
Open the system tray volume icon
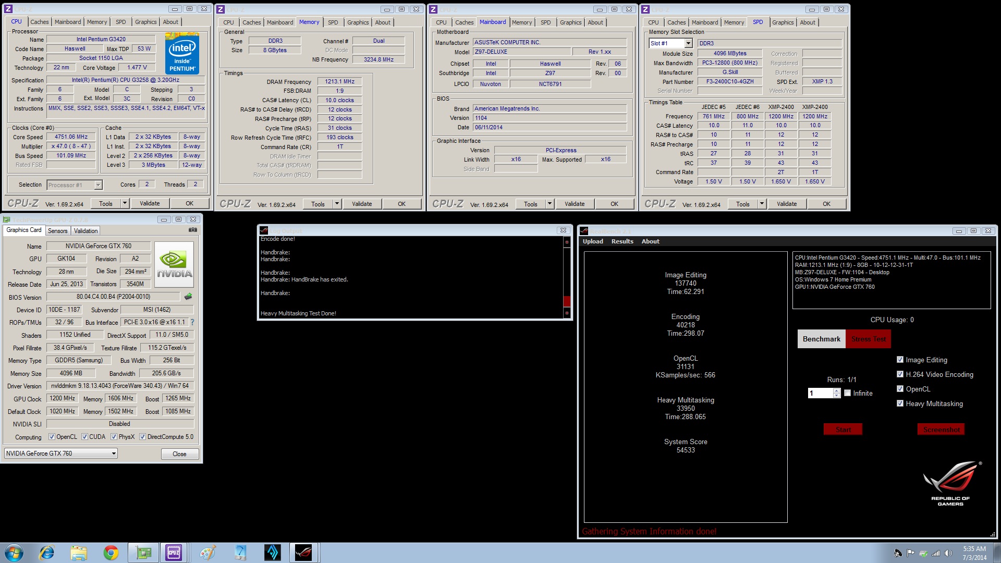(x=948, y=553)
